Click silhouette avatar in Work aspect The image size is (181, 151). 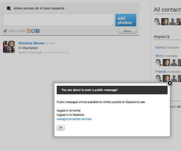(x=174, y=62)
